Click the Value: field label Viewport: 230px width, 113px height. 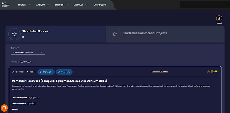(15, 109)
